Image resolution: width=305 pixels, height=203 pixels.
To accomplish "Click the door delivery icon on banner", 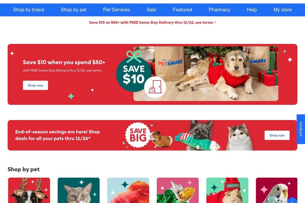I will 155,87.
